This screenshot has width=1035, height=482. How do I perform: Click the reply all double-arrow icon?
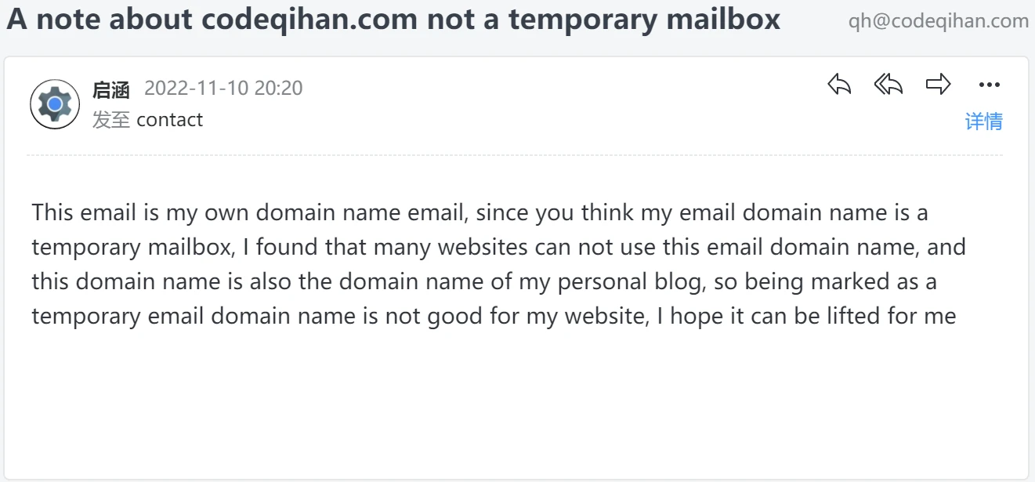[888, 85]
